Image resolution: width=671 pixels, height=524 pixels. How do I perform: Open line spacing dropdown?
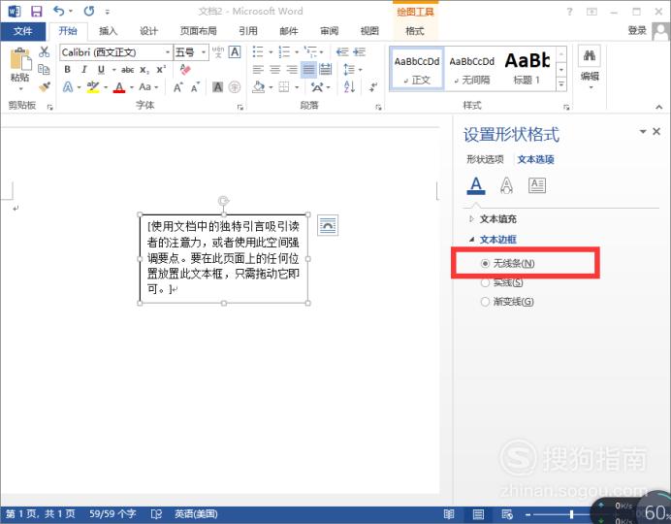(353, 69)
